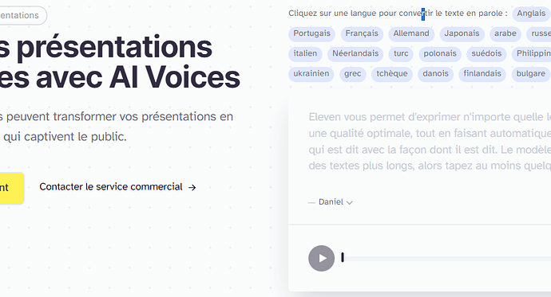Click the chevron next to Daniel
Image resolution: width=551 pixels, height=297 pixels.
[349, 202]
